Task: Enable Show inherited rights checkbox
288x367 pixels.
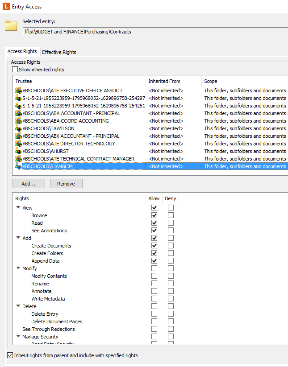Action: (15, 70)
